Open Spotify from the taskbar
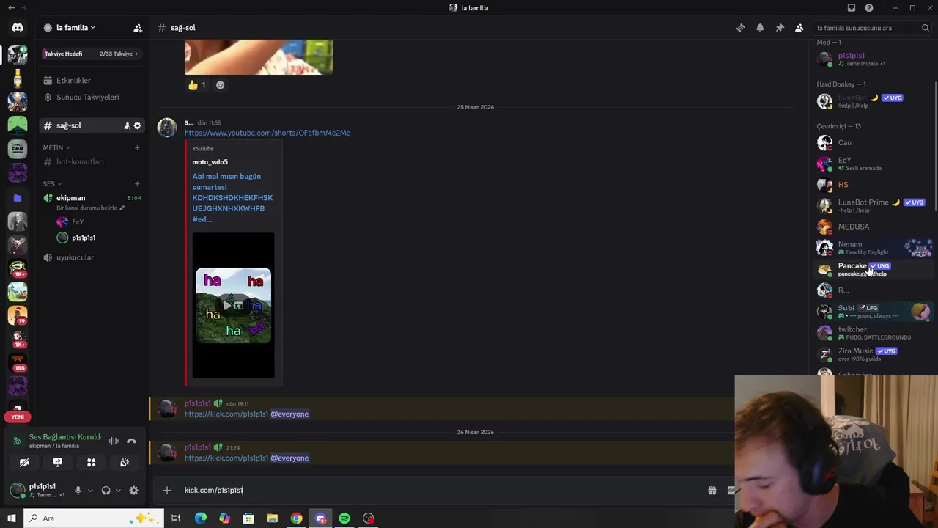The image size is (938, 528). coord(344,518)
